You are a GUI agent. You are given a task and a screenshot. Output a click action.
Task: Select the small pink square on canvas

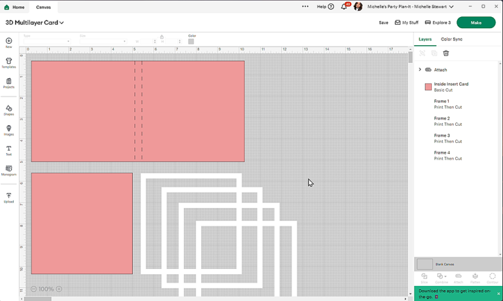point(82,223)
